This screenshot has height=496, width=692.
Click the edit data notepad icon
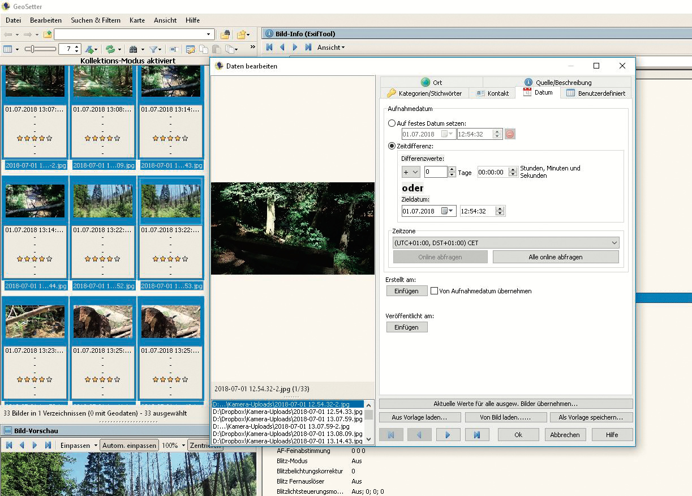coord(190,50)
